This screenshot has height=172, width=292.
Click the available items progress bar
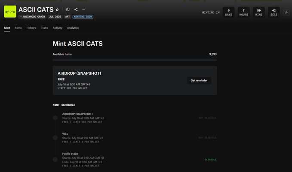[x=135, y=60]
